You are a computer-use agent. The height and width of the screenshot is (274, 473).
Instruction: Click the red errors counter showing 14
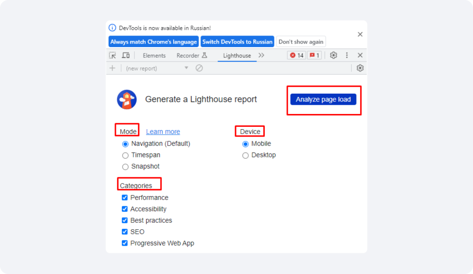(x=297, y=55)
